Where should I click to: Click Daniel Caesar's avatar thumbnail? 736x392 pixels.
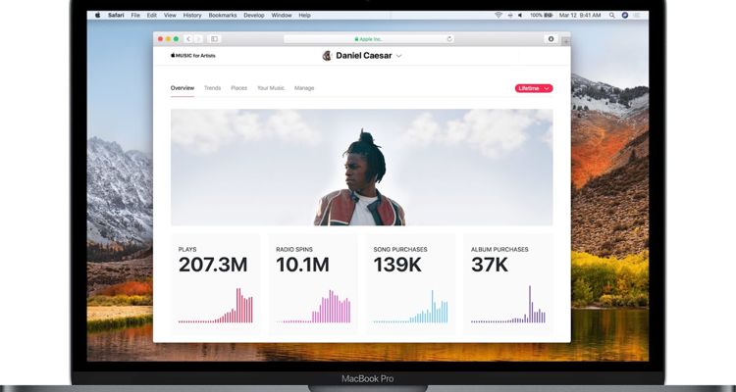[327, 56]
